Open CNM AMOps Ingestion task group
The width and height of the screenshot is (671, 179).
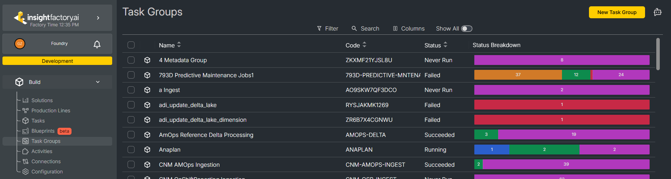tap(189, 165)
